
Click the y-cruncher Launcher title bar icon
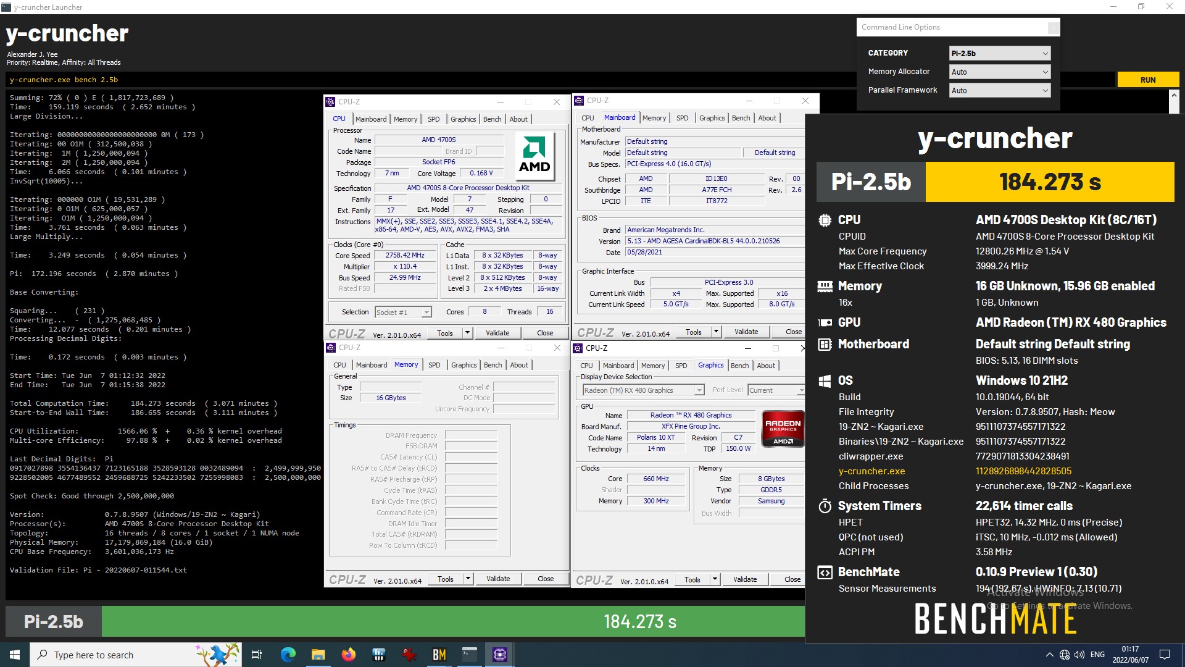[x=6, y=7]
